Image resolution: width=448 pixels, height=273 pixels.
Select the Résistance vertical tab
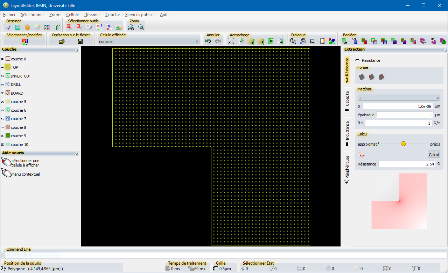[347, 70]
